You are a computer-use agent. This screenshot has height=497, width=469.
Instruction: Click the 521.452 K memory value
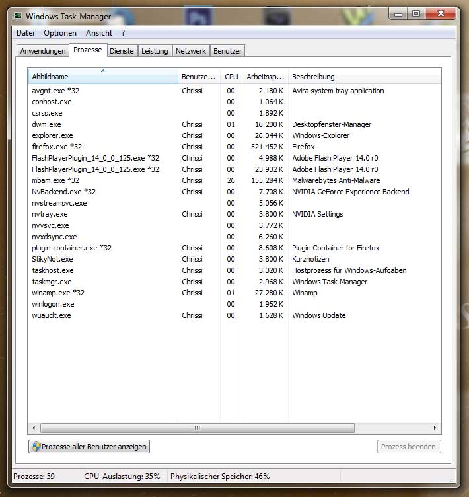coord(267,147)
